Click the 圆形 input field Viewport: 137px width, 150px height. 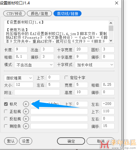pos(108,50)
